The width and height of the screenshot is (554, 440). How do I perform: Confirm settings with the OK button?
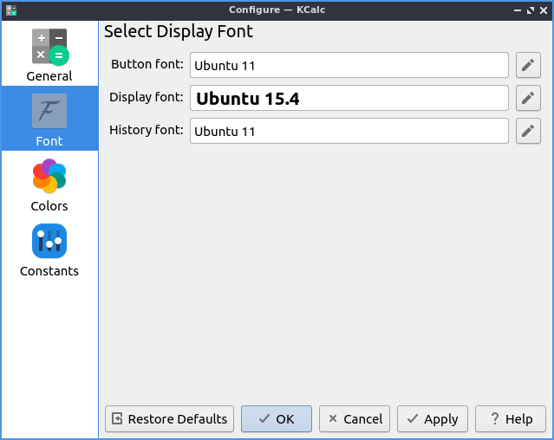pos(276,418)
